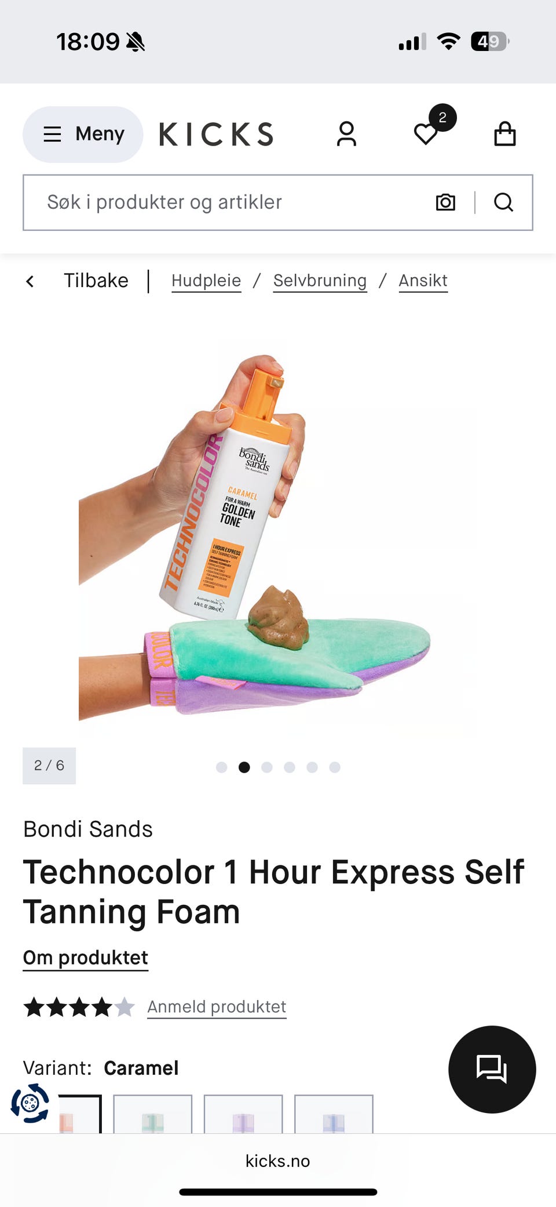Open Hudpleie breadcrumb link

[206, 281]
